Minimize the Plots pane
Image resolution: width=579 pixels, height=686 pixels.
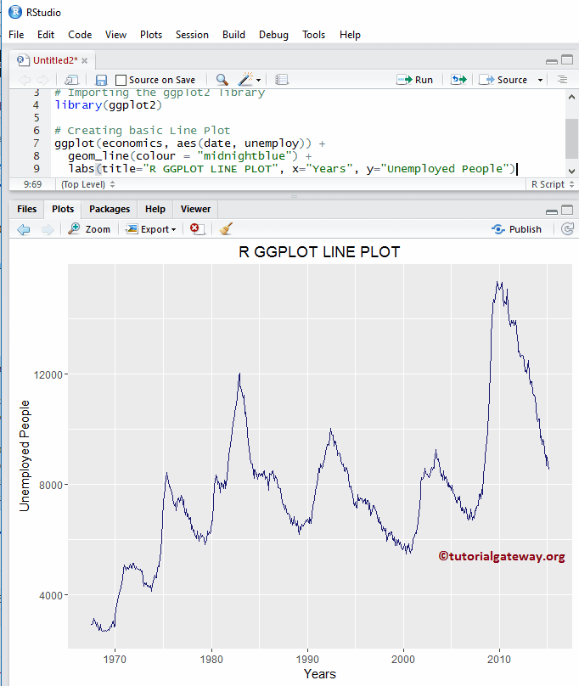(552, 211)
